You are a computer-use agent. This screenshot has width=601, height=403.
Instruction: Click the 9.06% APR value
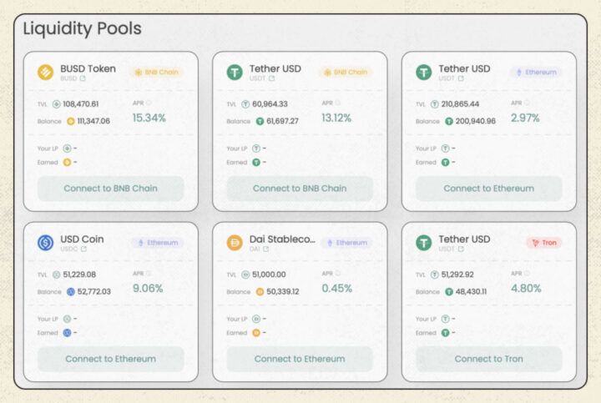(148, 289)
